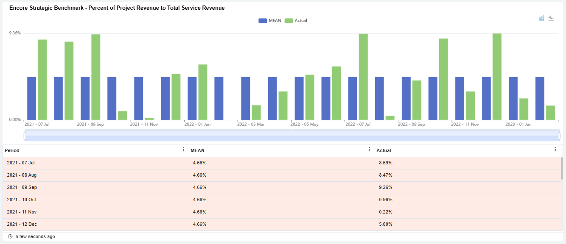Click the 0.96% Actual cell for October
The image size is (566, 244).
click(385, 200)
